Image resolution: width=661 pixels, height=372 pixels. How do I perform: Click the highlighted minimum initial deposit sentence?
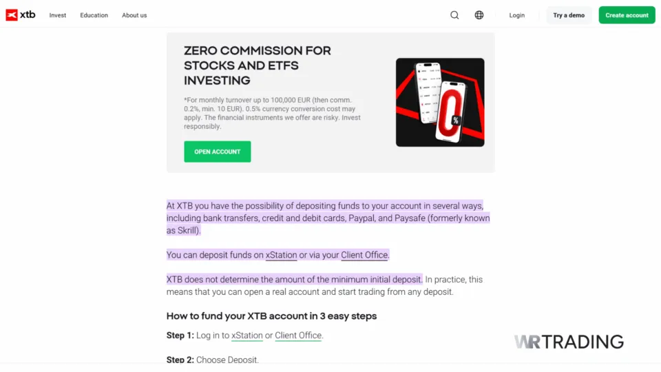[294, 280]
